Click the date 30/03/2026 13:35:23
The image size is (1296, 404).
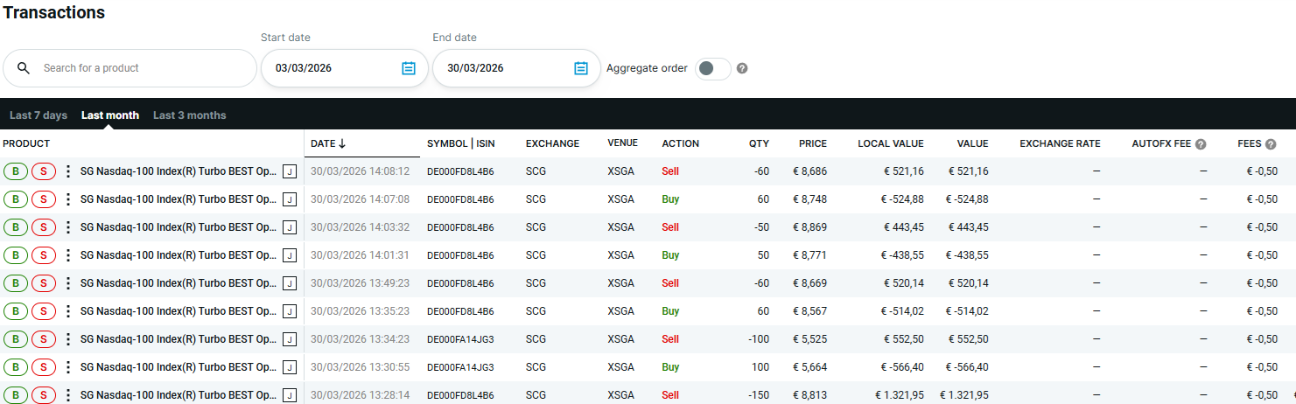coord(360,311)
